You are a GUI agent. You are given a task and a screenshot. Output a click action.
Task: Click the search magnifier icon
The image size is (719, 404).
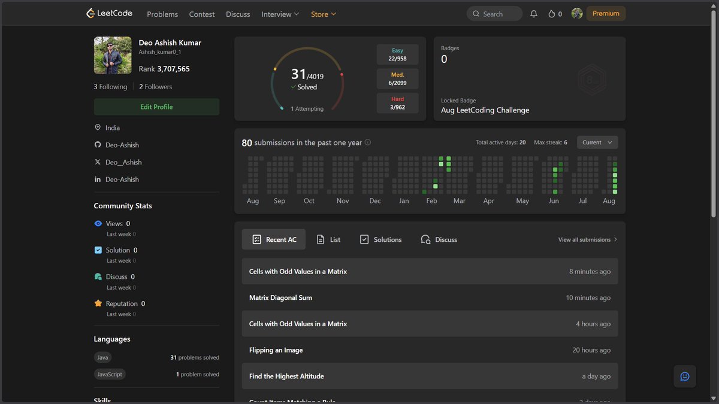pyautogui.click(x=476, y=14)
